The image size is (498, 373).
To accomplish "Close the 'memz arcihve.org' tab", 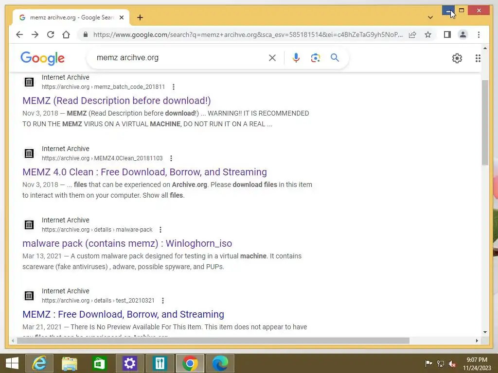I will coord(122,17).
